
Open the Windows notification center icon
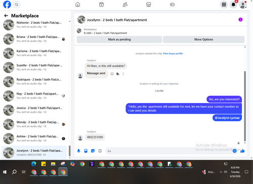(x=246, y=172)
